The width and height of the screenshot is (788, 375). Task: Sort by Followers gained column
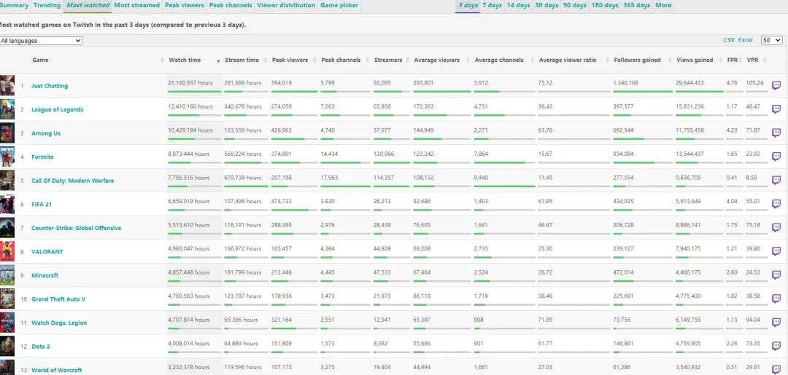tap(637, 60)
